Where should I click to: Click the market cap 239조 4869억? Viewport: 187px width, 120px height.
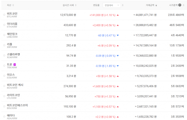point(176,15)
